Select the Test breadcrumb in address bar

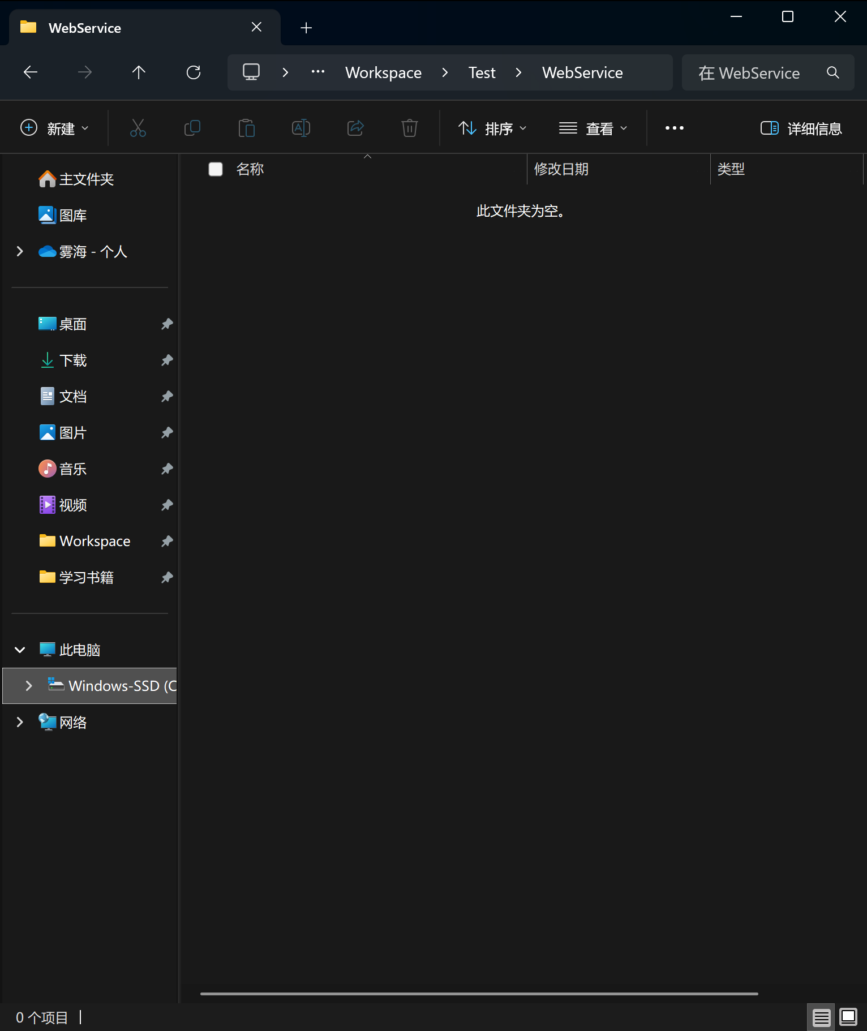[x=482, y=72]
